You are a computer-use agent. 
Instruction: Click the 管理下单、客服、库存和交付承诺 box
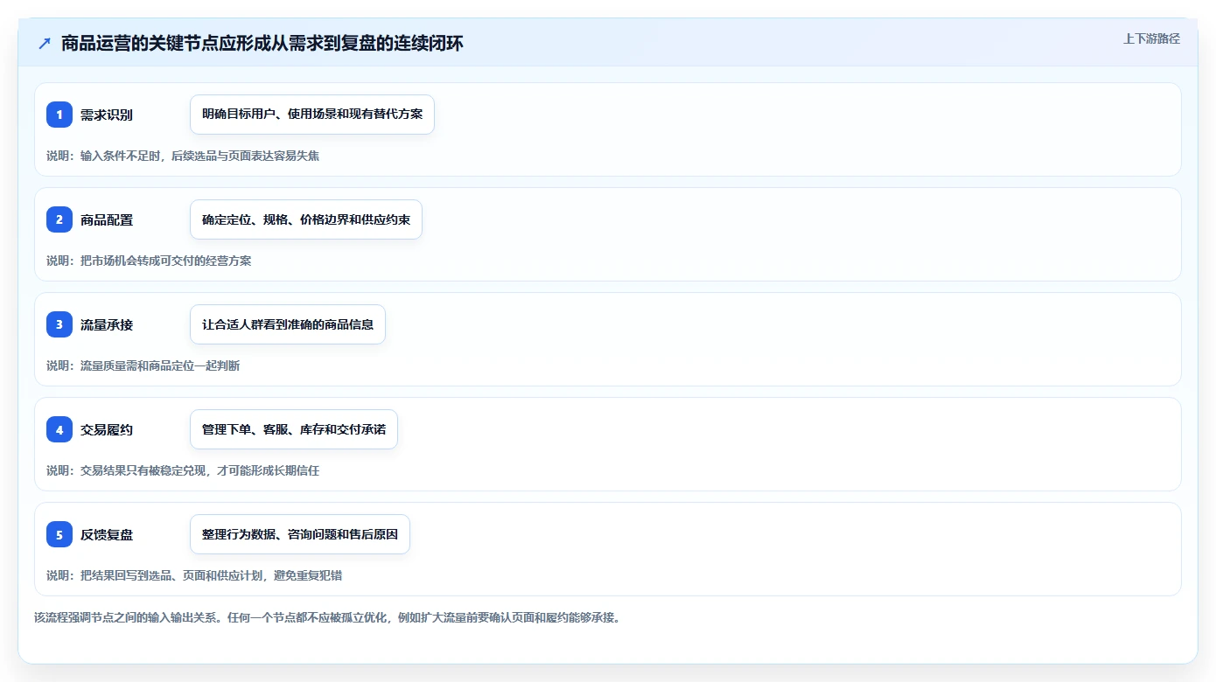294,429
